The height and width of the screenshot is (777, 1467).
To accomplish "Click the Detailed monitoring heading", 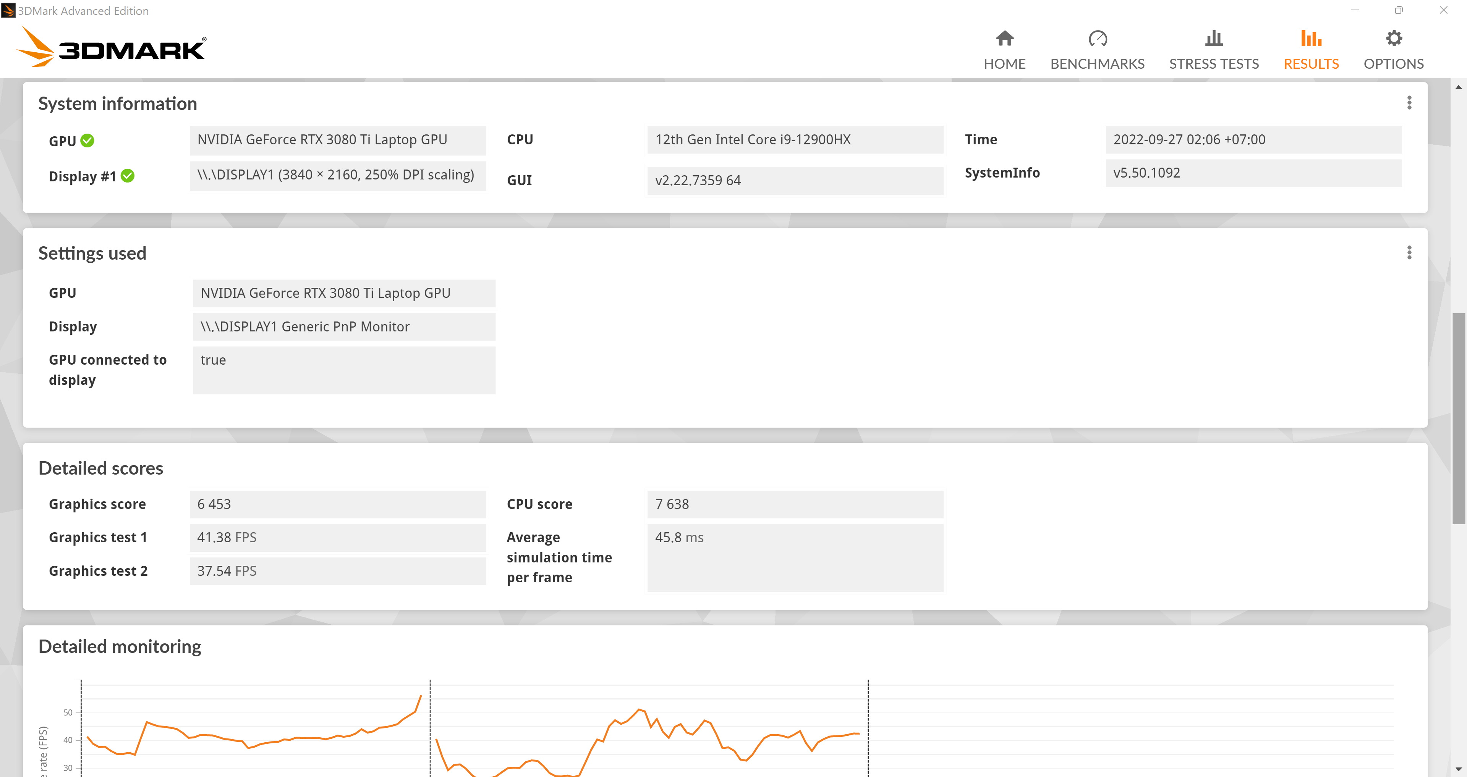I will click(x=120, y=647).
